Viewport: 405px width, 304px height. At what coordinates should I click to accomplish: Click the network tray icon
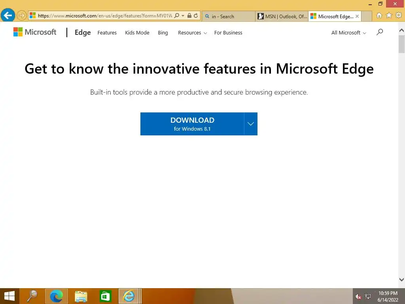coord(368,296)
